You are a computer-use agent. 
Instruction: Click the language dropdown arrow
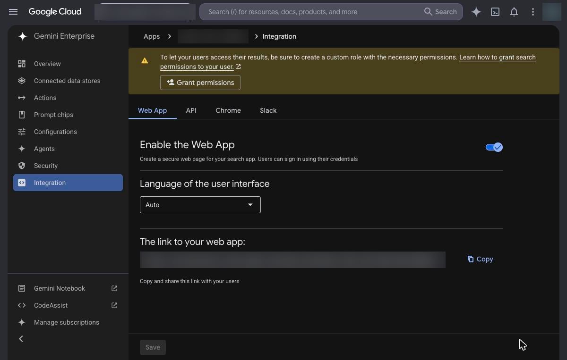coord(250,205)
